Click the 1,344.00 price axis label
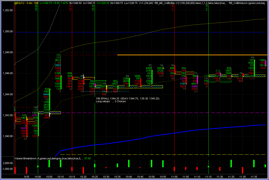Viewport: 269px width, 180px height. pos(8,94)
